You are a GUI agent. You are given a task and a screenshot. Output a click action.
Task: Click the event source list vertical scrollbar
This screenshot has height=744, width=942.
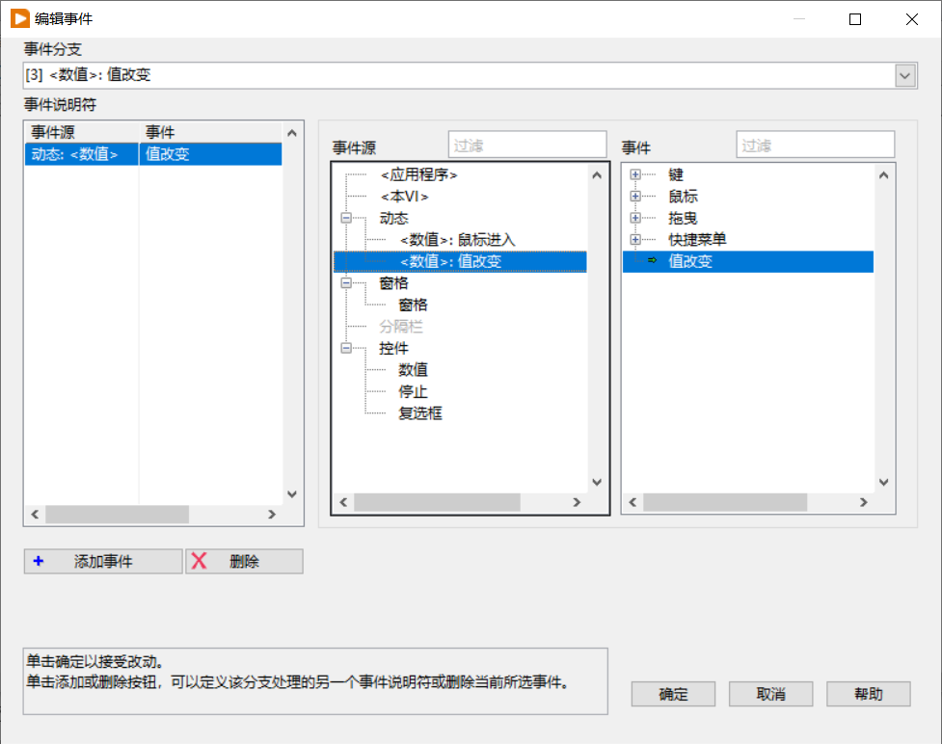click(596, 328)
